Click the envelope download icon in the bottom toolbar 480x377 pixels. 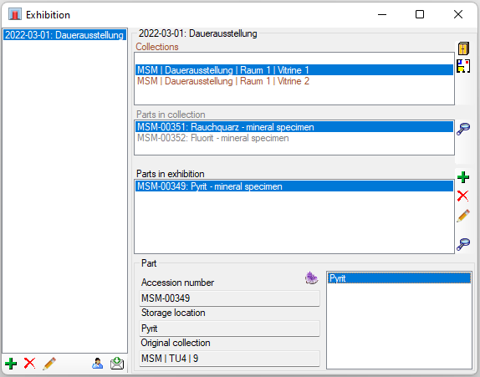click(117, 364)
